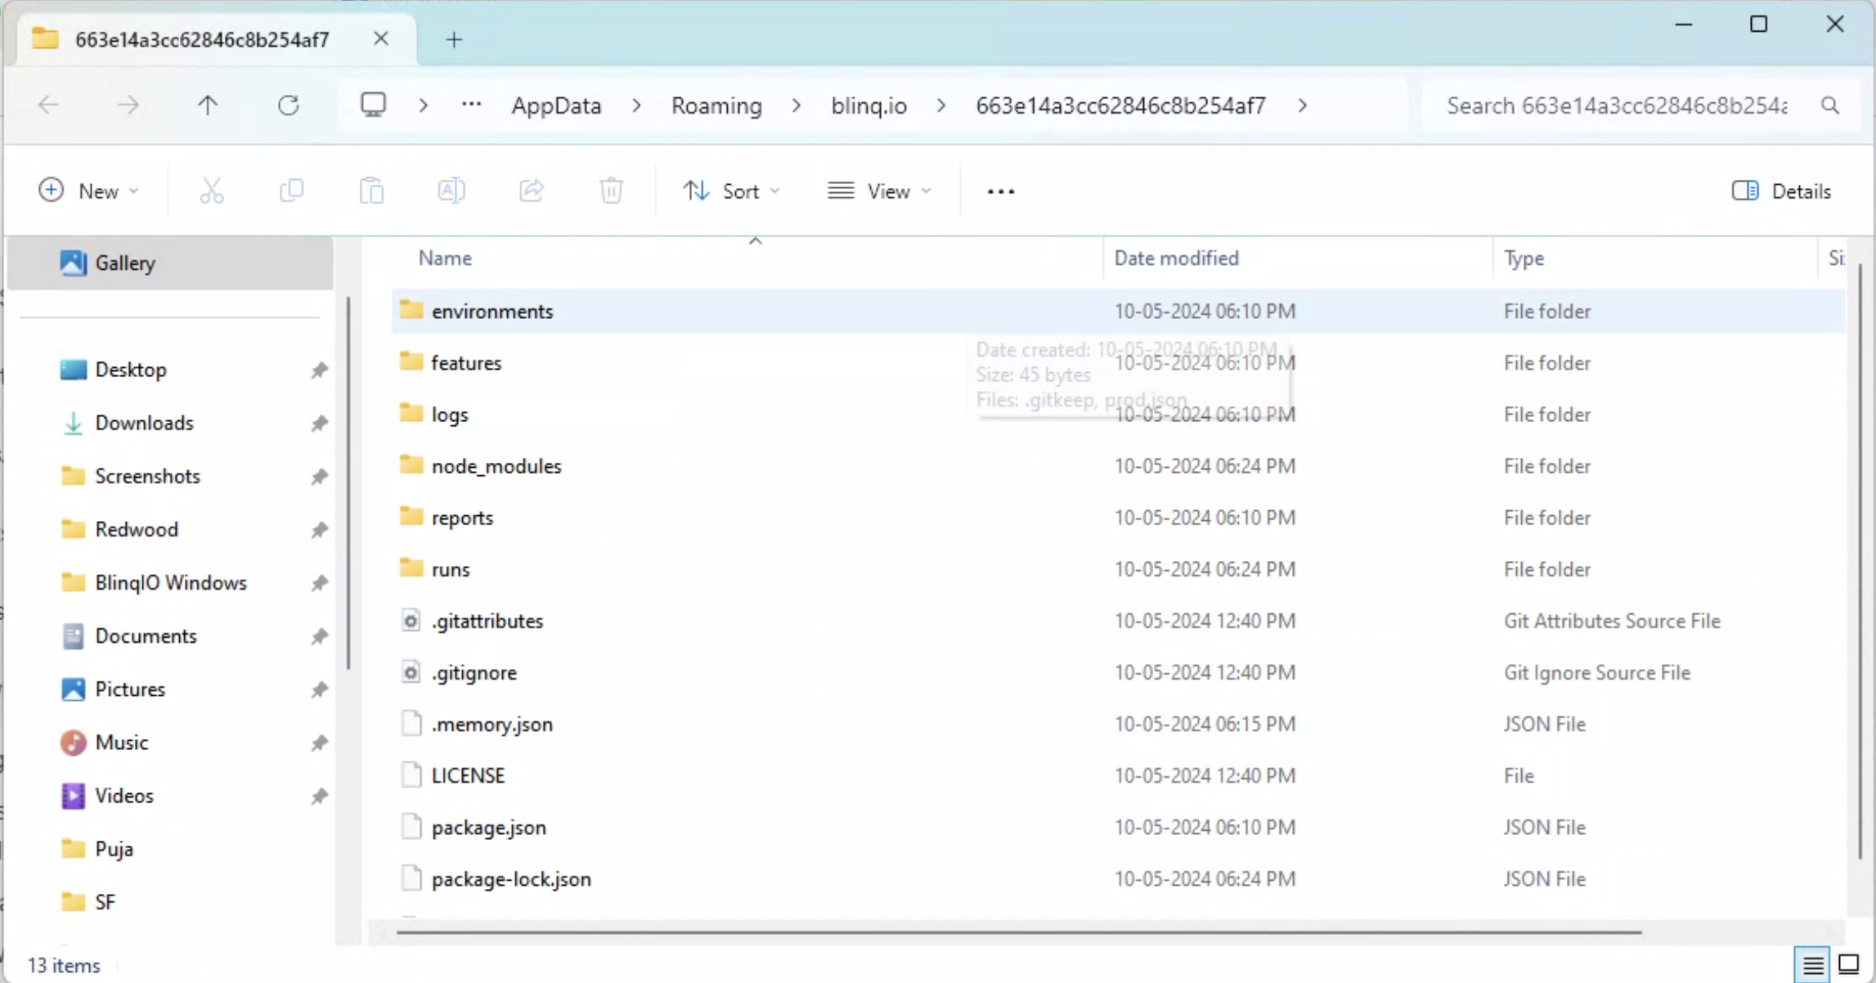This screenshot has width=1876, height=983.
Task: Open the Sort options dropdown
Action: pos(732,191)
